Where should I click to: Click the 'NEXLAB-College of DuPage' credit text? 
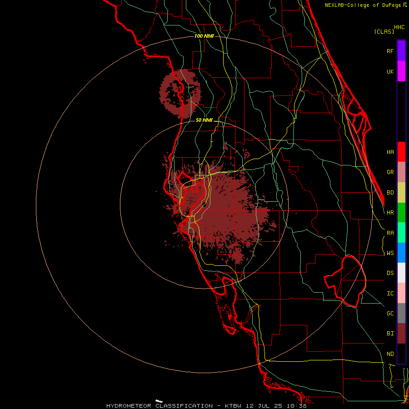point(363,5)
